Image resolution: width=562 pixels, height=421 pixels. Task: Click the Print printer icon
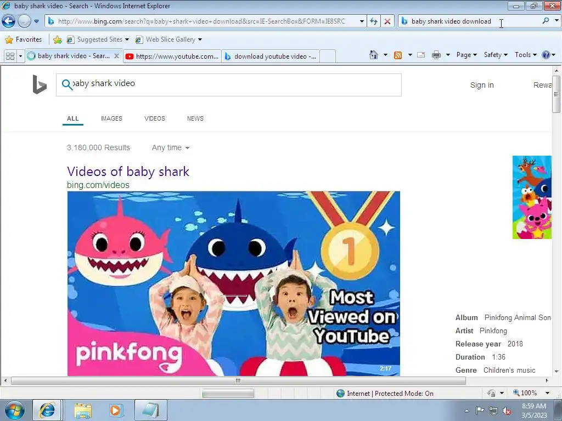[x=436, y=55]
